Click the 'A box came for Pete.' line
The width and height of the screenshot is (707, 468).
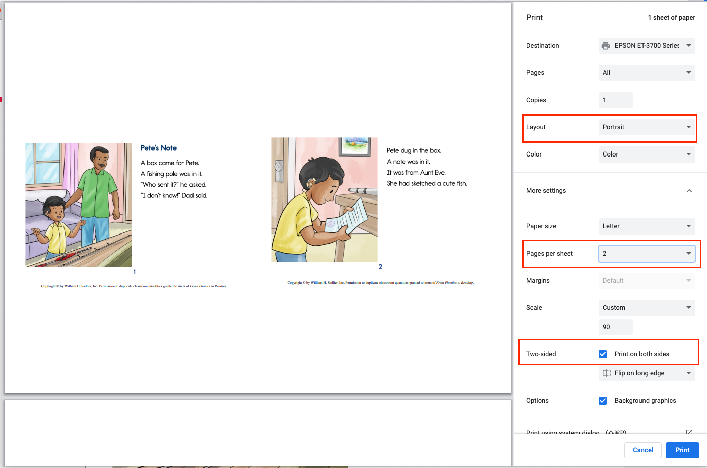(x=170, y=163)
